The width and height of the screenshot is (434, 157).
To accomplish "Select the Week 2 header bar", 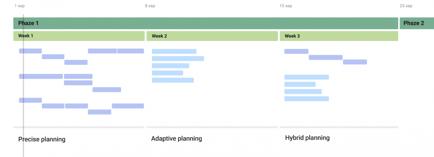I will point(212,36).
